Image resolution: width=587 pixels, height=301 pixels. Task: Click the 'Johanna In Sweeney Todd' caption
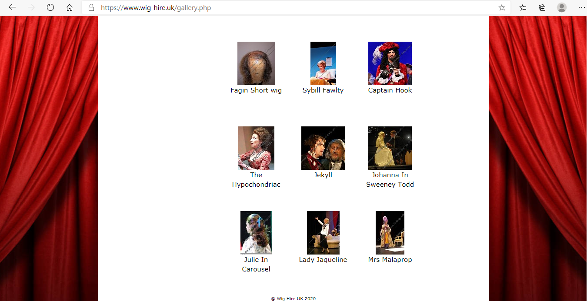pos(390,180)
